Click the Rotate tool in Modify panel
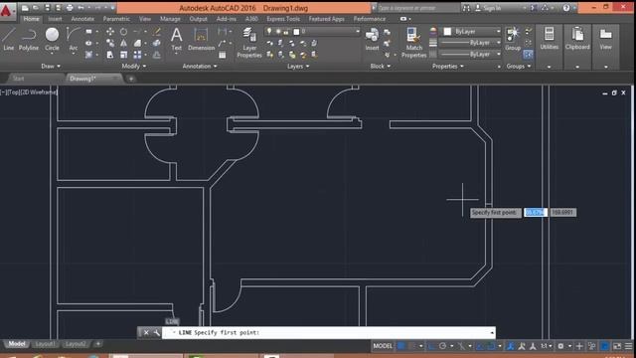636x358 pixels. pos(123,32)
